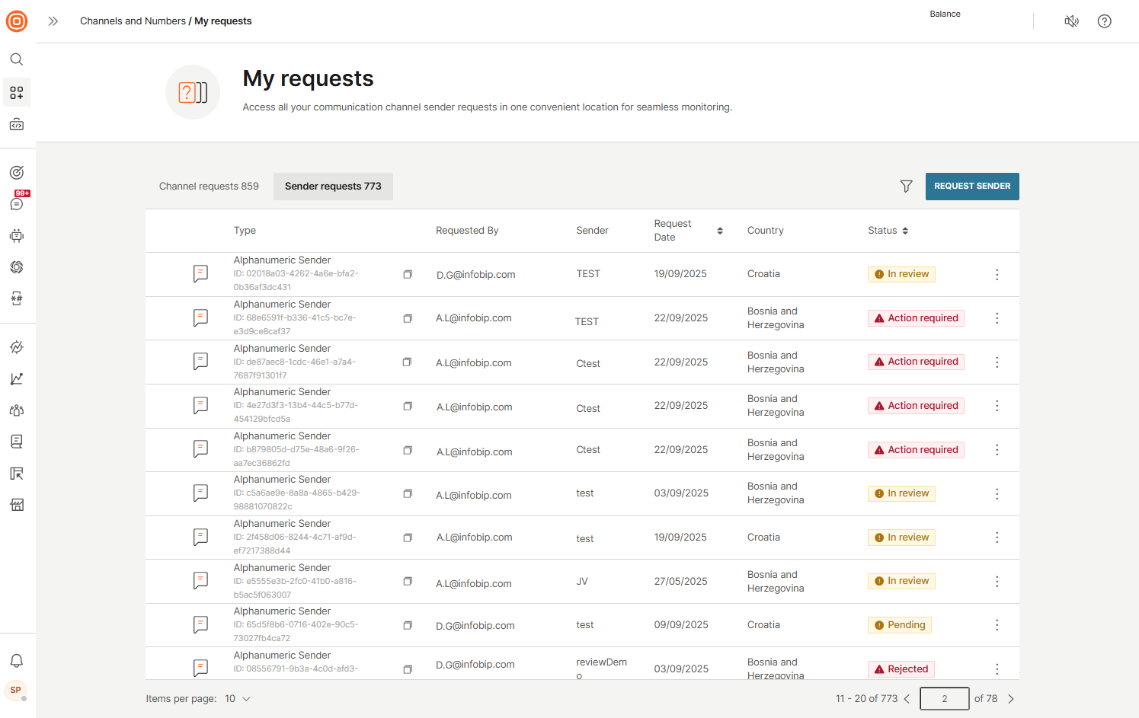Click Channels and Numbers breadcrumb link
Image resolution: width=1139 pixels, height=718 pixels.
133,21
